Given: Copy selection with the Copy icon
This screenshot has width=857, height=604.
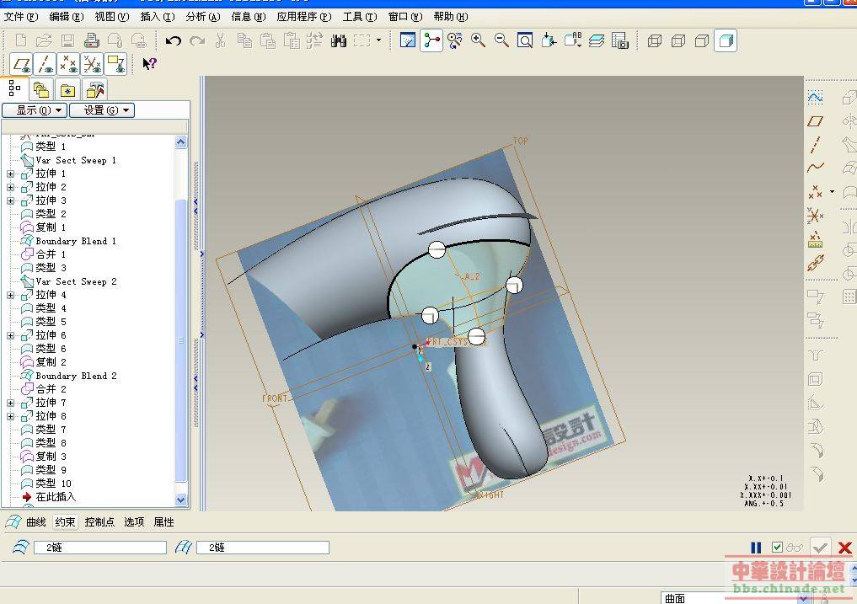Looking at the screenshot, I should point(244,40).
